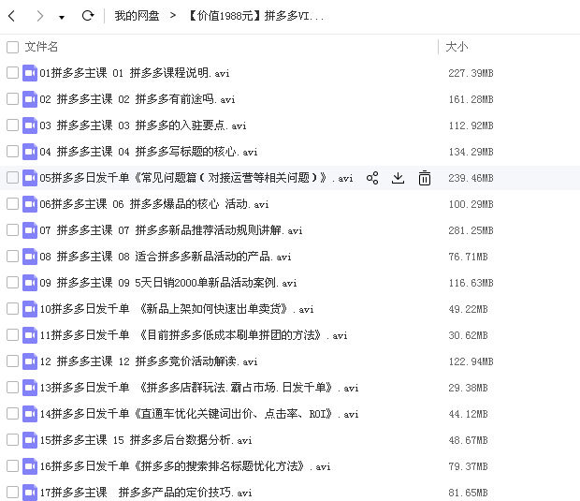Click video icon of 02 拼多多有前途吗.avi
The width and height of the screenshot is (580, 501).
[x=30, y=99]
